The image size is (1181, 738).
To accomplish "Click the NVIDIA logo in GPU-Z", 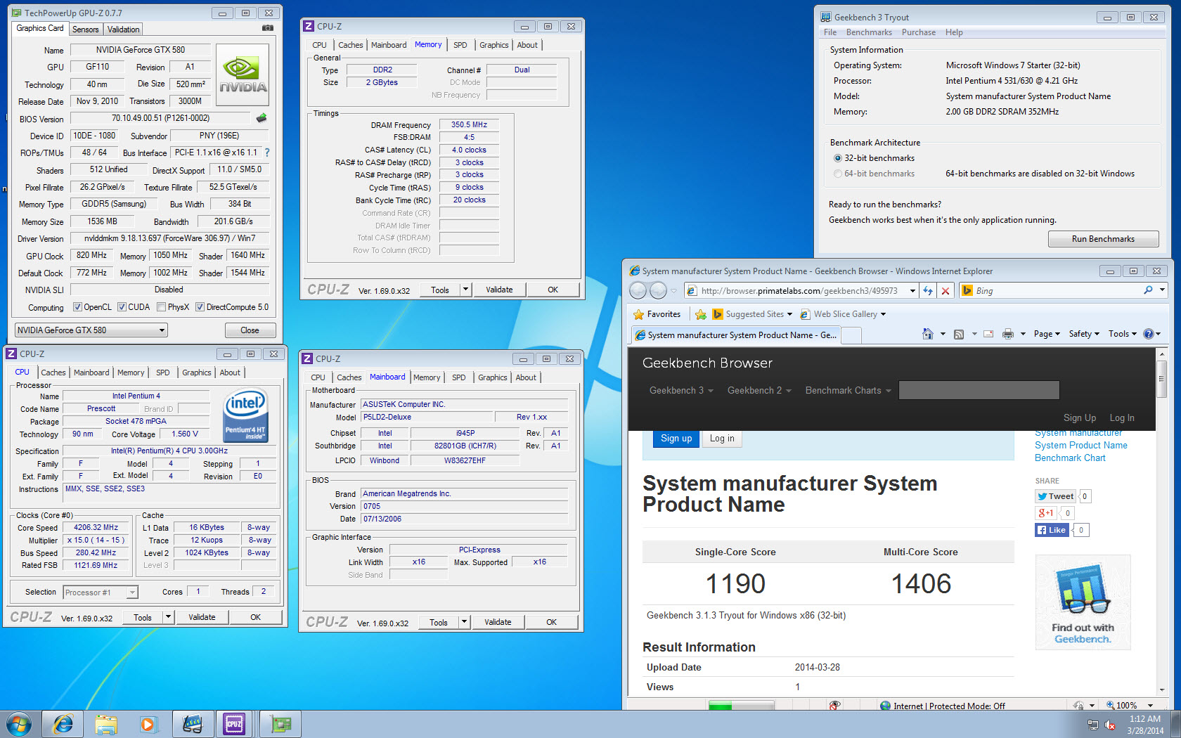I will (x=243, y=74).
